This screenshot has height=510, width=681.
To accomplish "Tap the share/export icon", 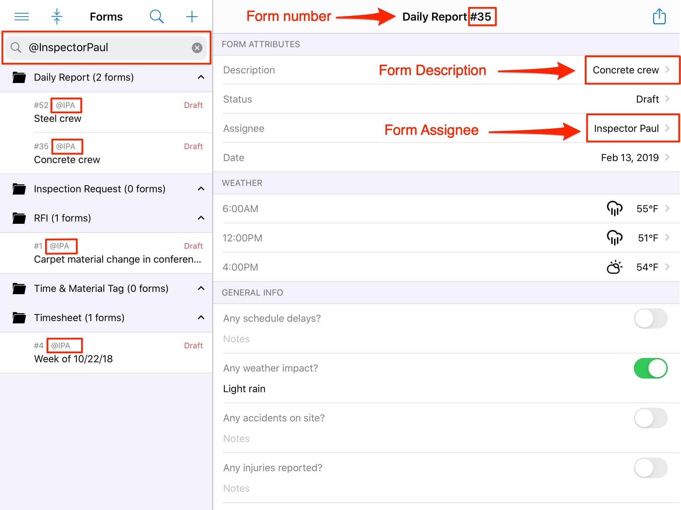I will (659, 17).
